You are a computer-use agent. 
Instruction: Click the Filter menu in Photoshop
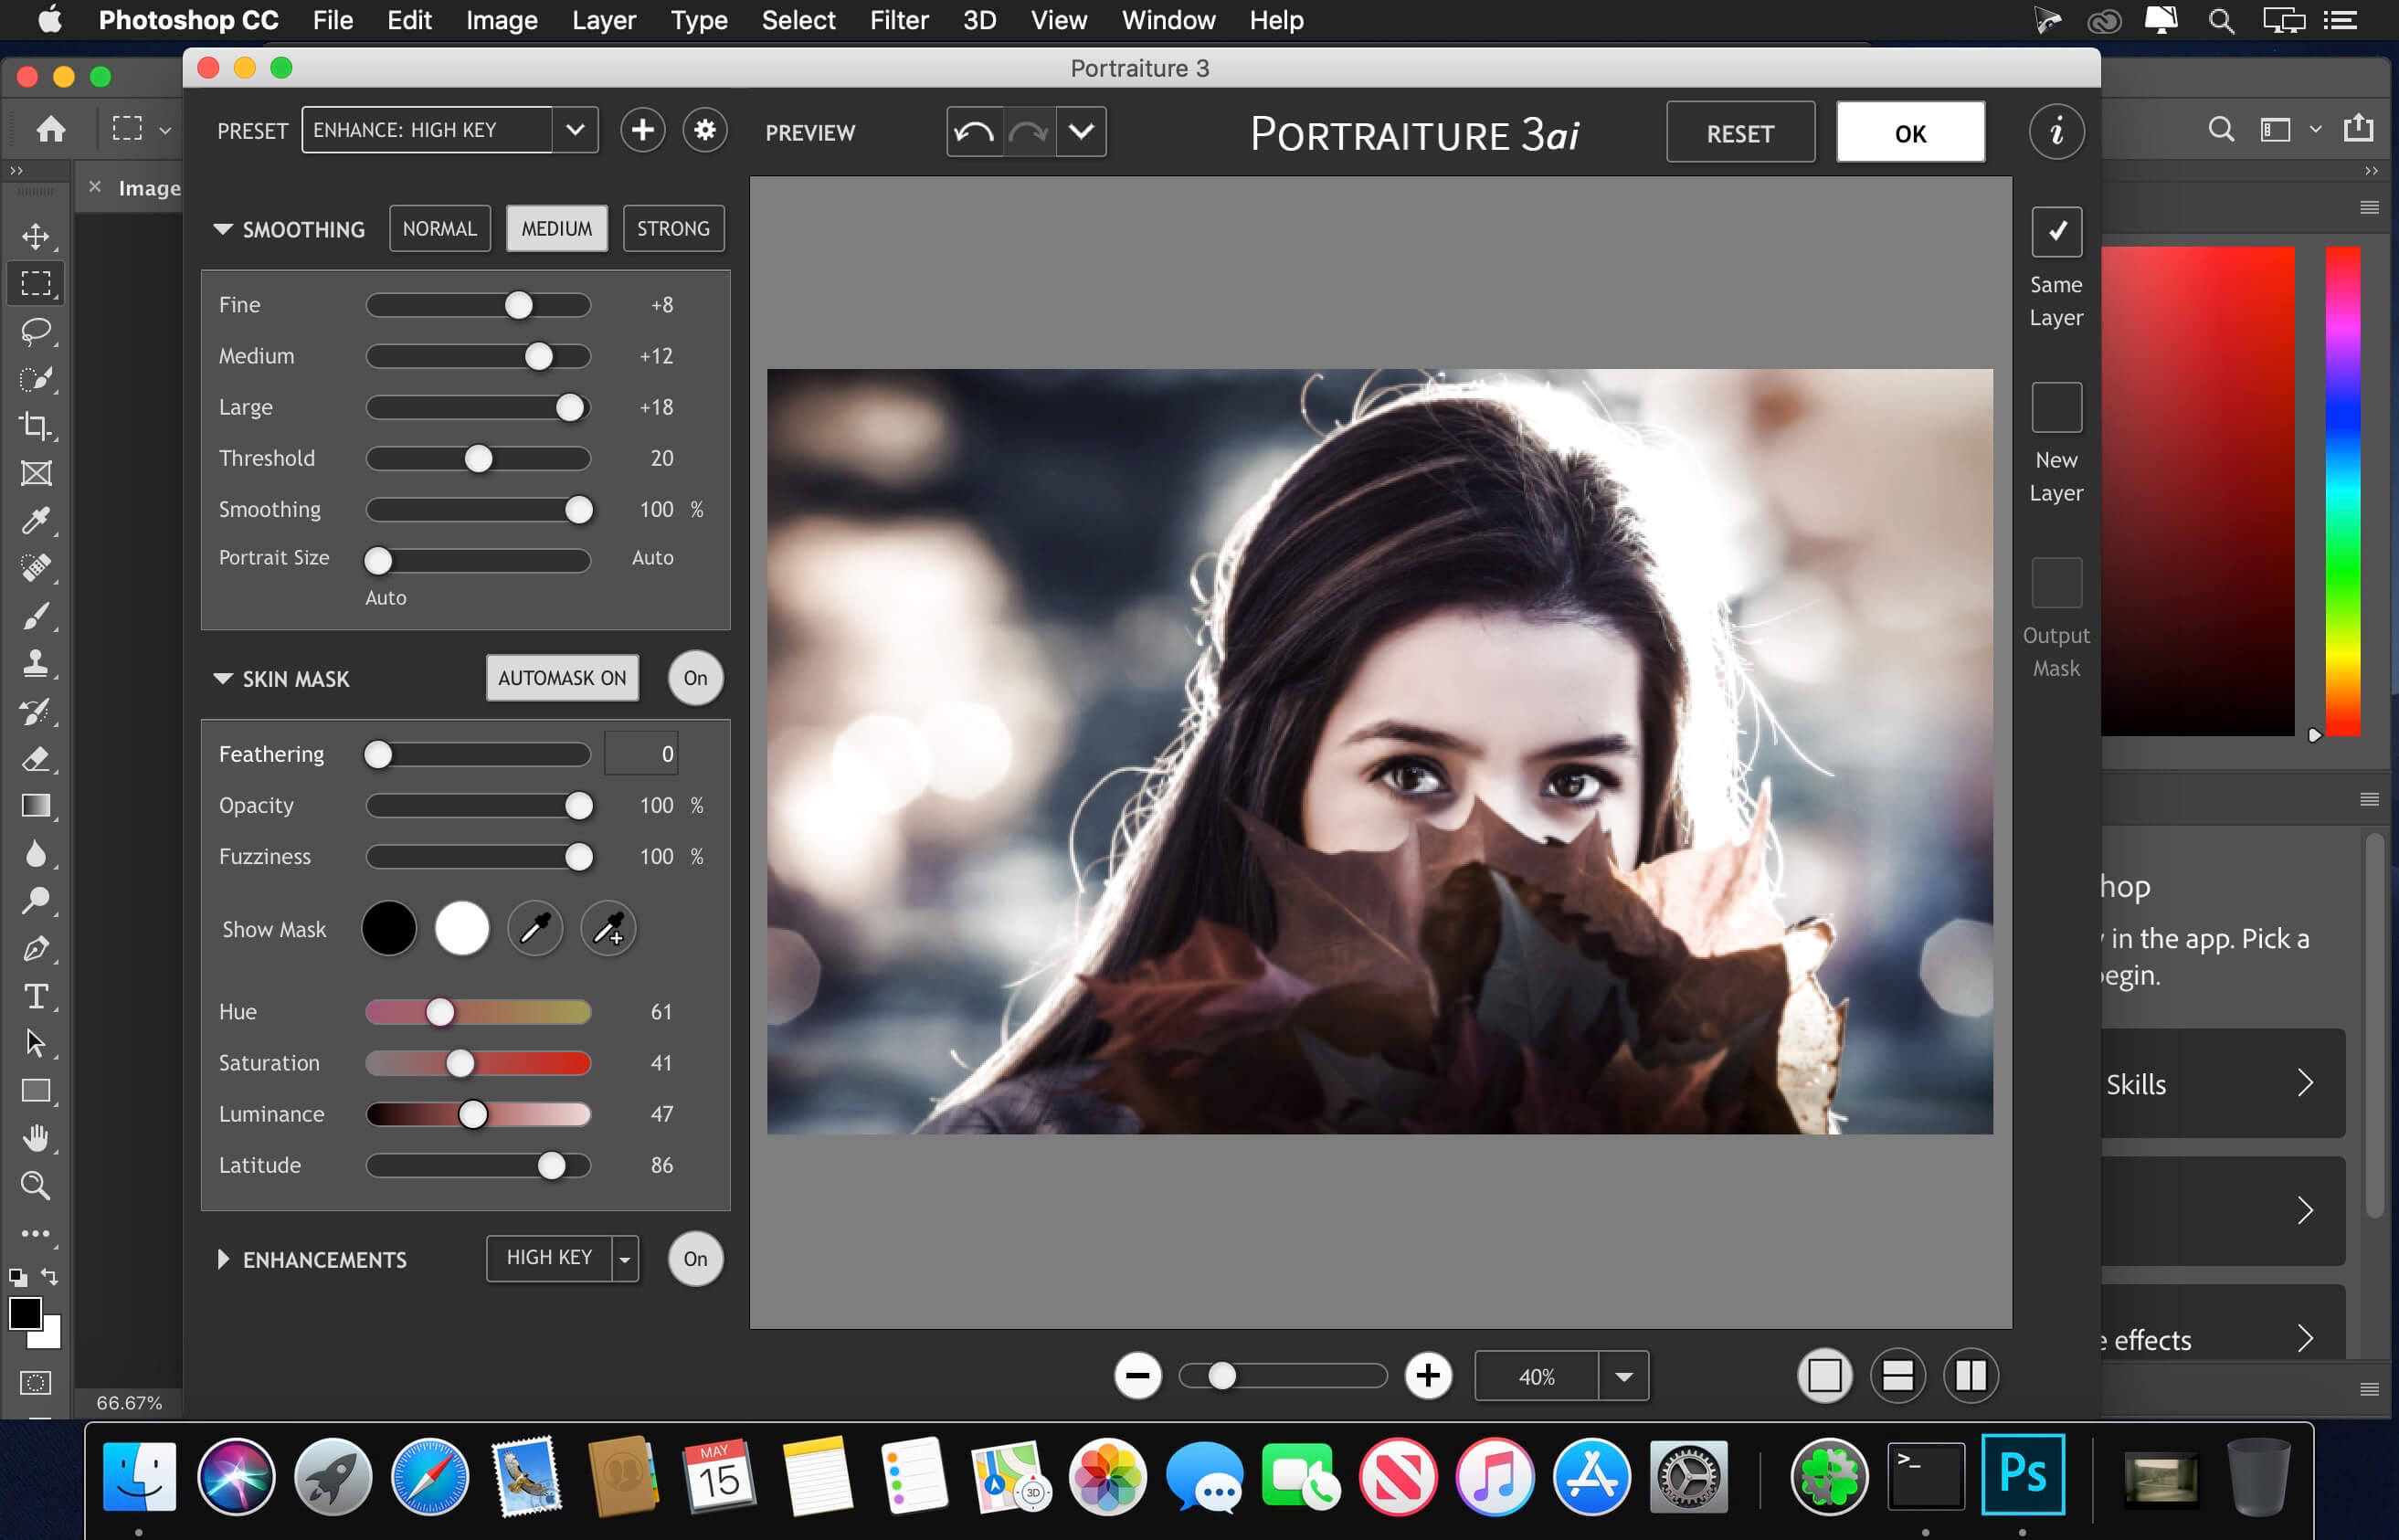click(897, 19)
